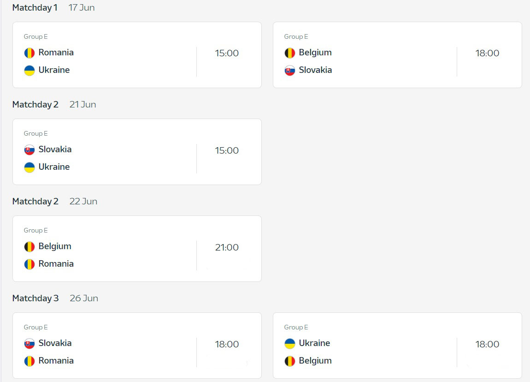The width and height of the screenshot is (530, 382).
Task: Select the Matchday 1 heading
Action: tap(35, 8)
